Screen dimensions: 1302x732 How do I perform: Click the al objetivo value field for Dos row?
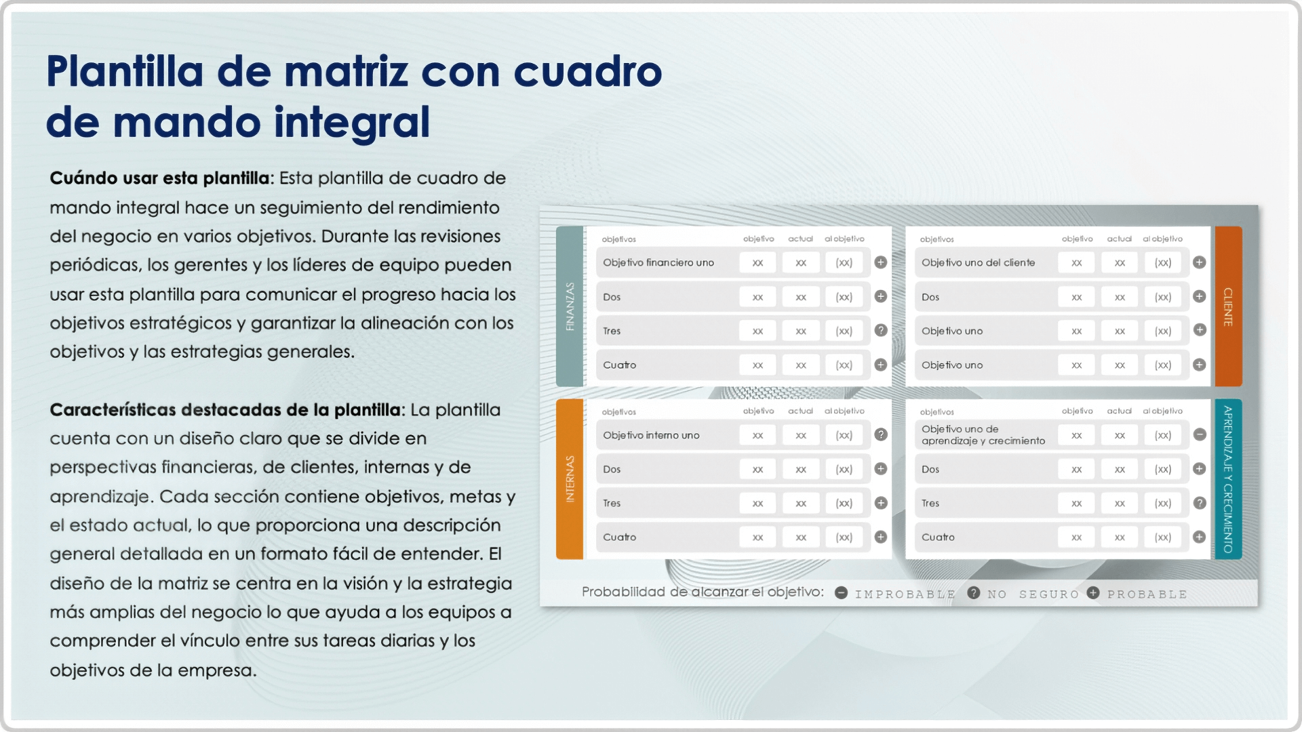pos(845,296)
